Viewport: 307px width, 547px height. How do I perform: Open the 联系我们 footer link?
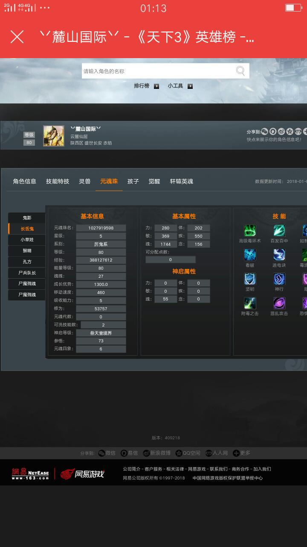219,469
